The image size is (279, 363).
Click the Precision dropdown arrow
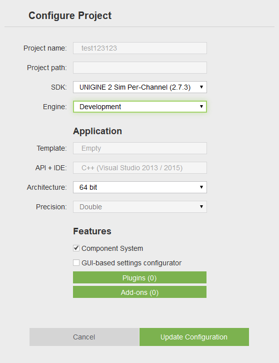click(x=201, y=206)
